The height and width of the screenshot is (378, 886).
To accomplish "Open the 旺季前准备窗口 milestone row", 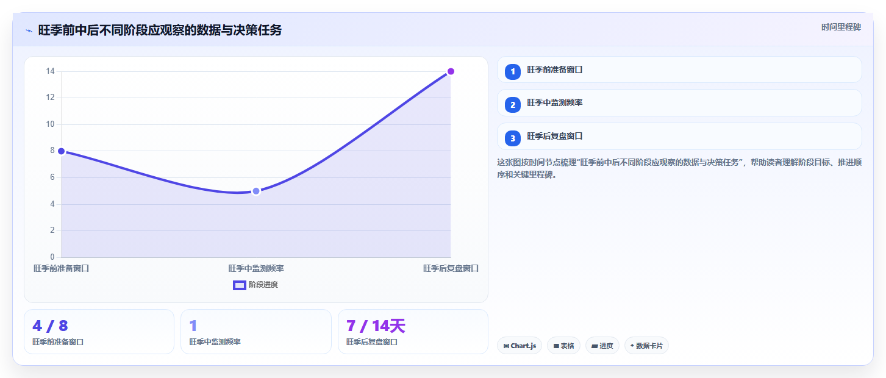I will 679,70.
